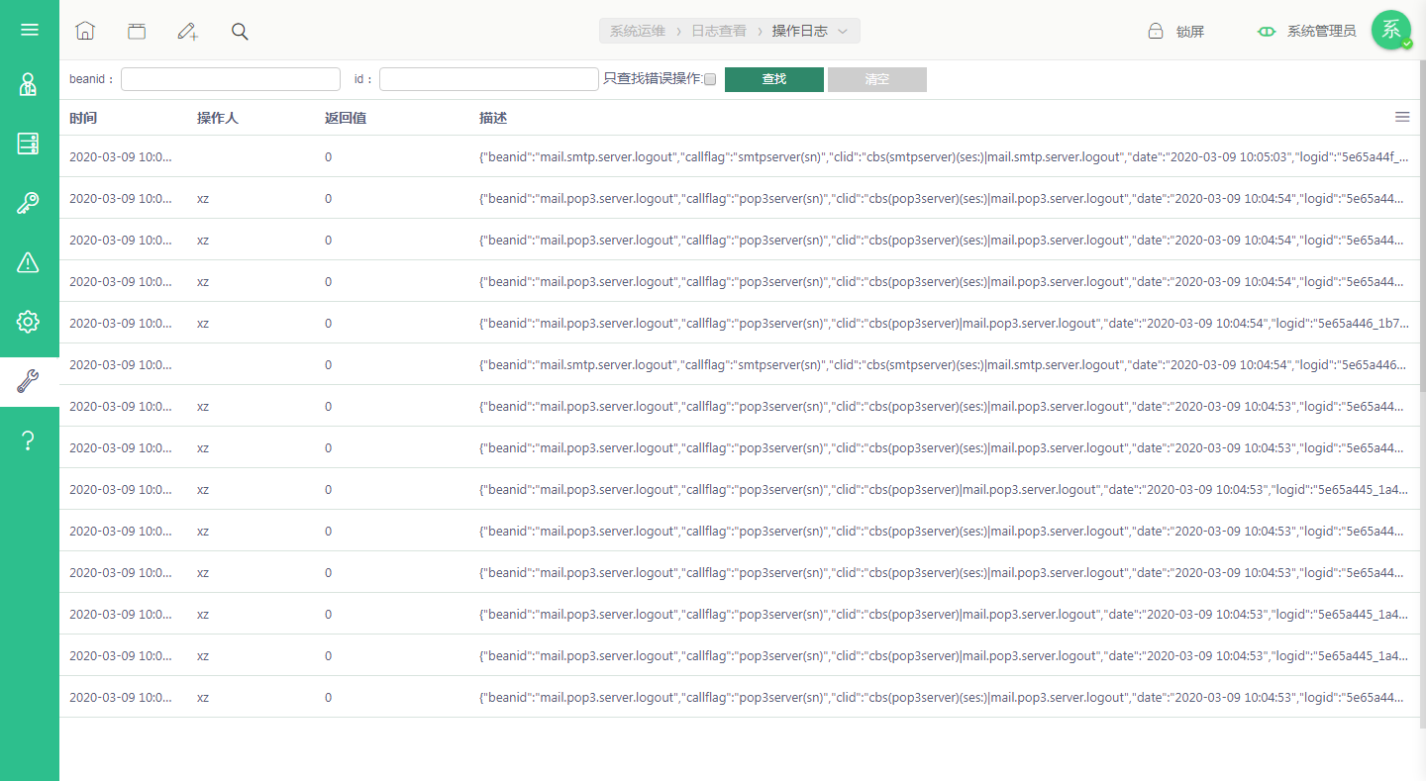
Task: Open the question mark help icon
Action: pyautogui.click(x=29, y=440)
